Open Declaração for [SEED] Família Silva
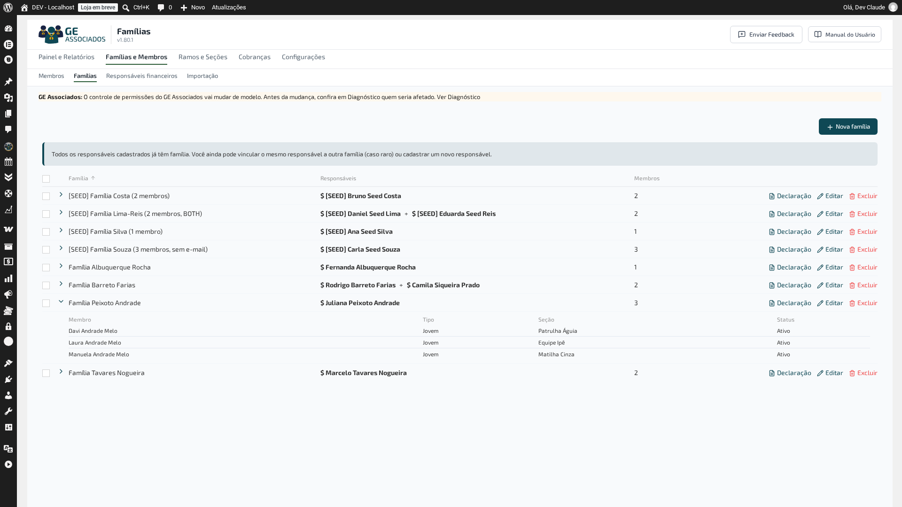Screen dimensions: 902x507 tap(790, 232)
